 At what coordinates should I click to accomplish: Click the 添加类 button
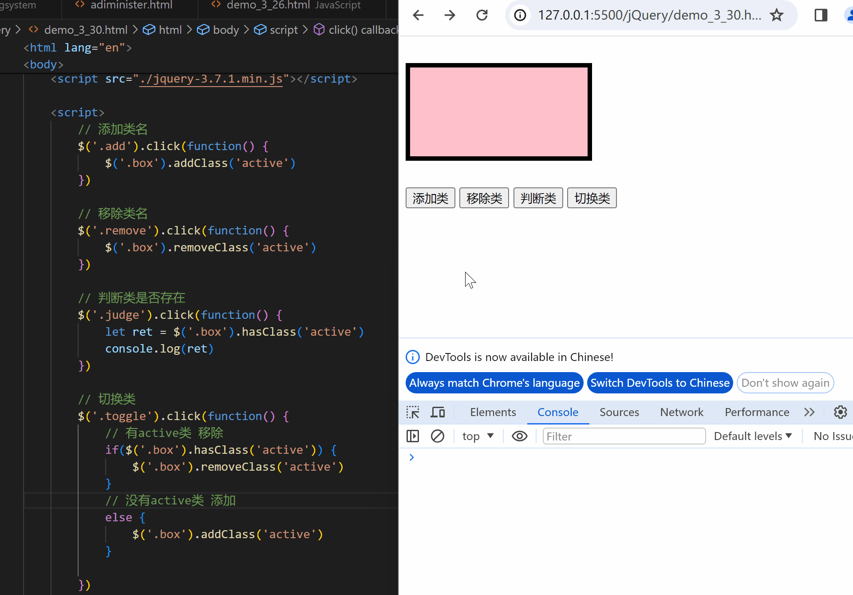click(430, 198)
